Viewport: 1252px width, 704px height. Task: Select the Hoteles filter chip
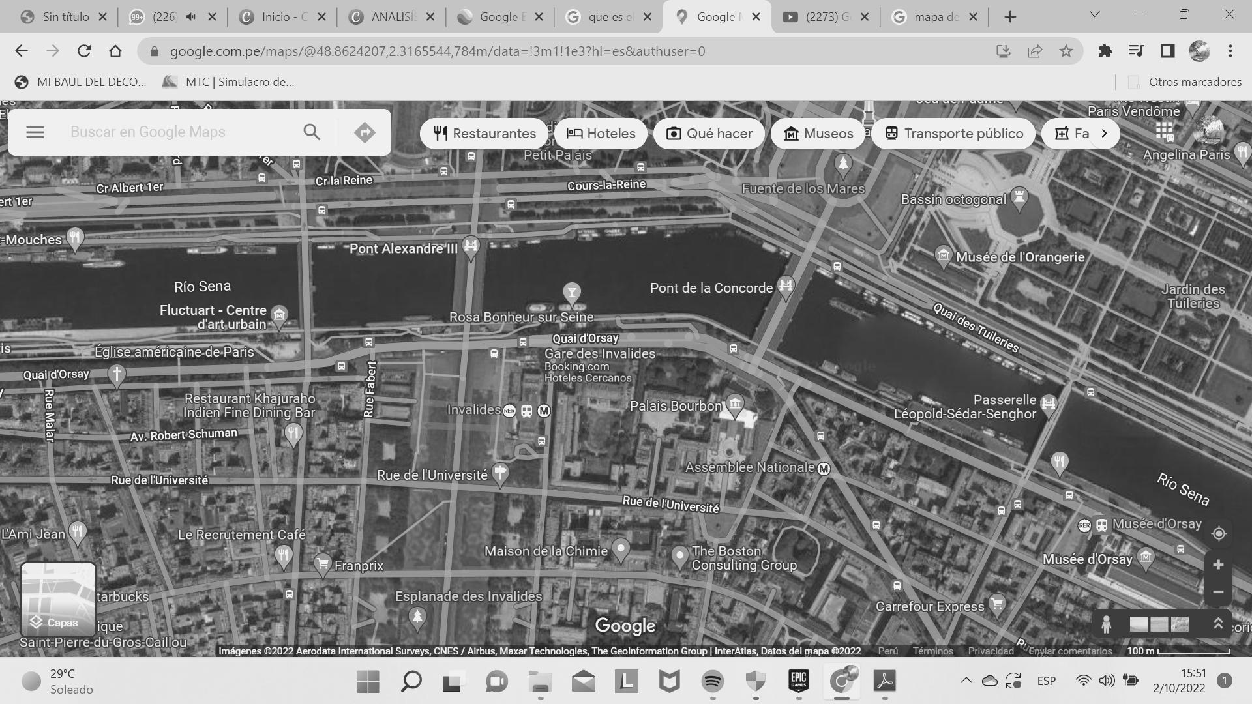[x=601, y=134]
